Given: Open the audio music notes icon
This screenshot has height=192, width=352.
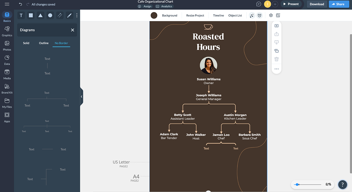Looking at the screenshot, I should [252, 16].
